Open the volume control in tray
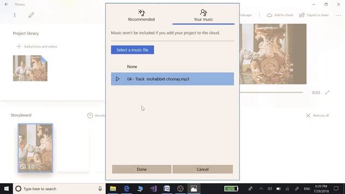 (270, 189)
